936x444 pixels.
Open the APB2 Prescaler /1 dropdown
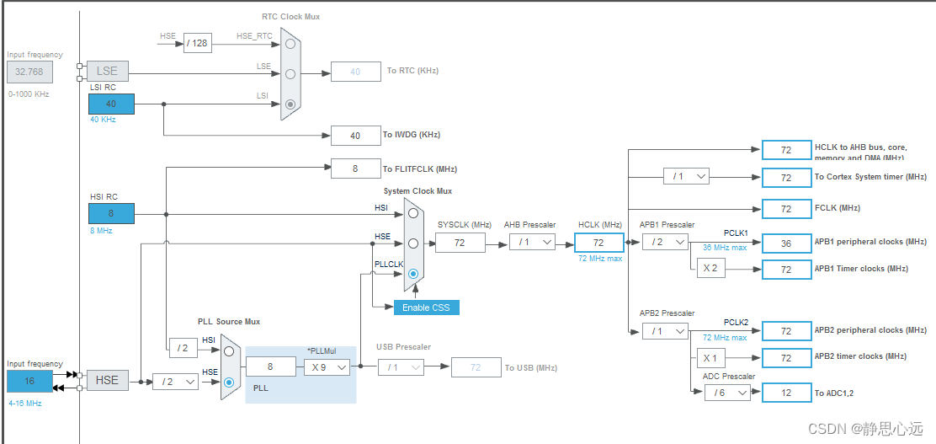(x=665, y=330)
